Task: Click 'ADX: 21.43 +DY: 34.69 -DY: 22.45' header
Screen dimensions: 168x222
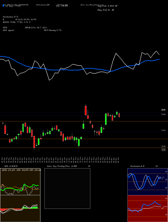Action: point(21,170)
